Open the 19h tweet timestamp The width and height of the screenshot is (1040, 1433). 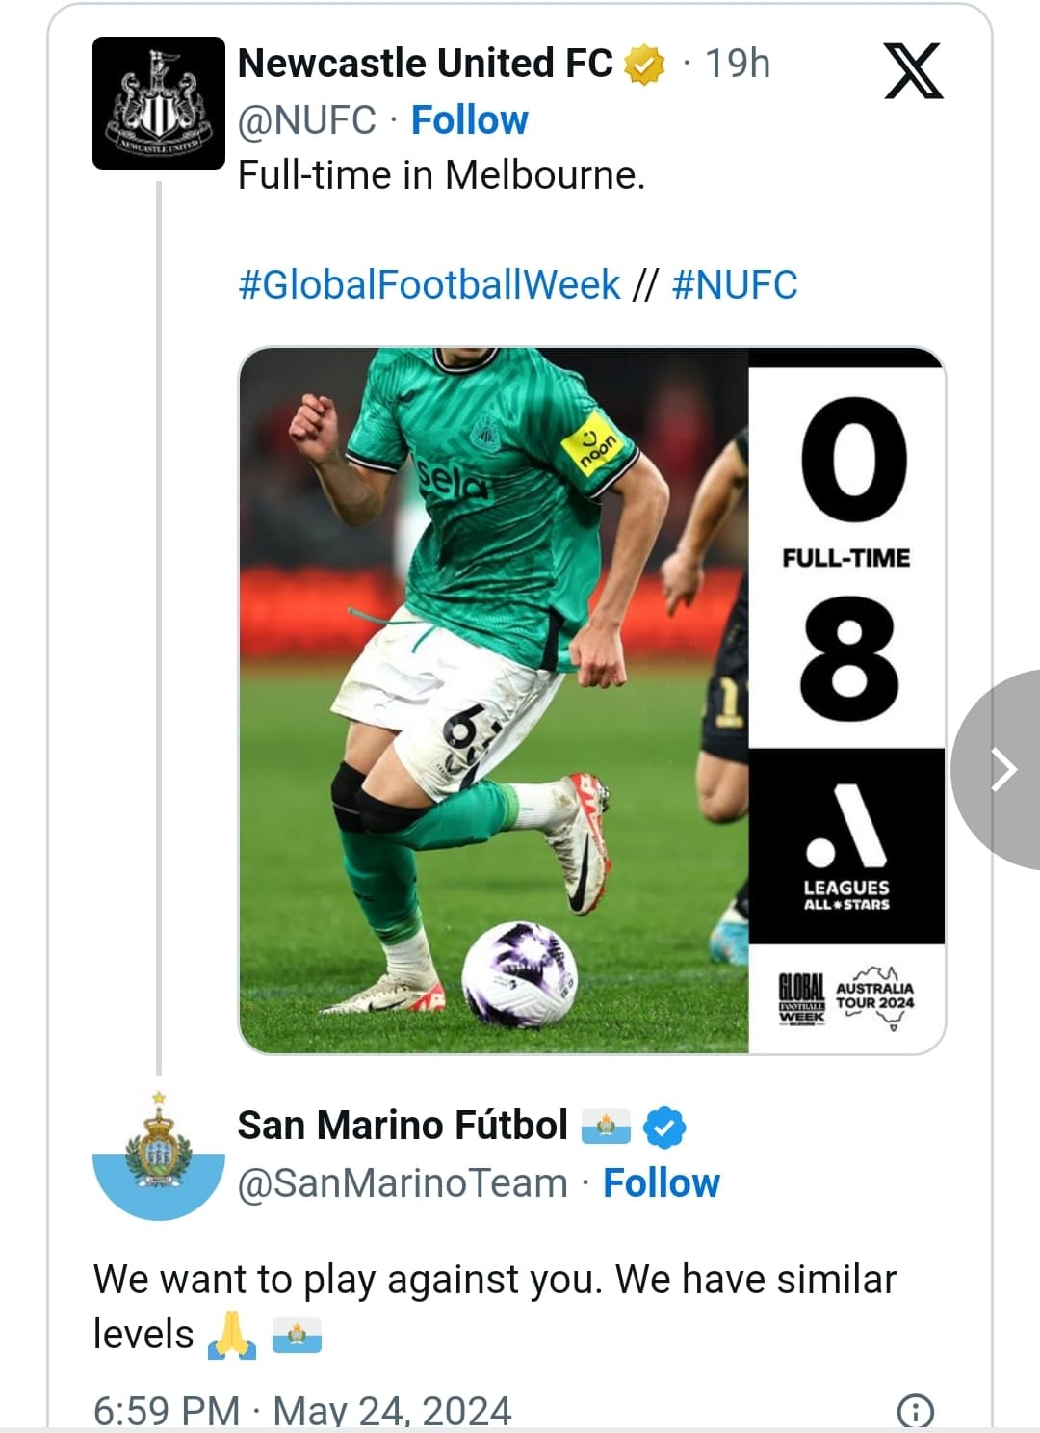(x=738, y=64)
